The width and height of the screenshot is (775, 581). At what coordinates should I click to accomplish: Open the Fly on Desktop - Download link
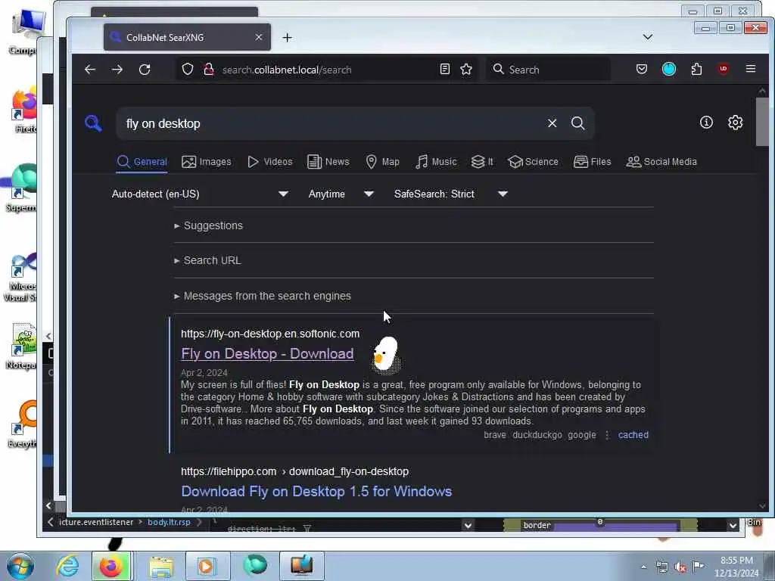click(x=267, y=354)
